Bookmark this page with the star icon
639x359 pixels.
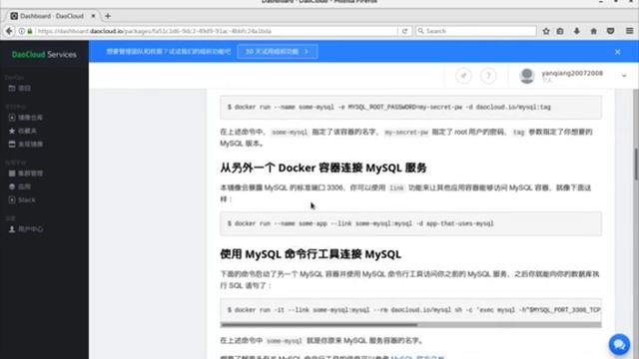546,31
